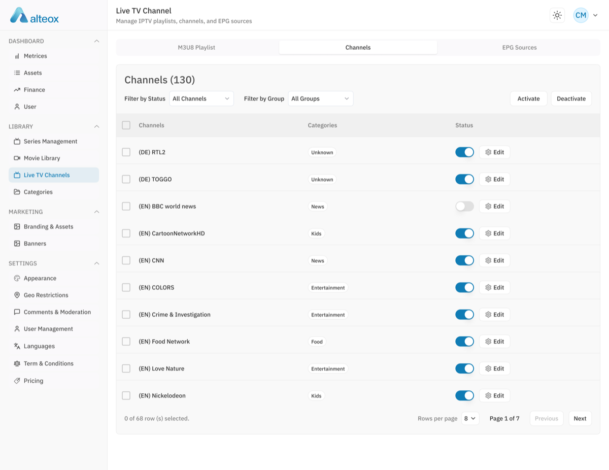Check the select-all header checkbox

click(126, 125)
